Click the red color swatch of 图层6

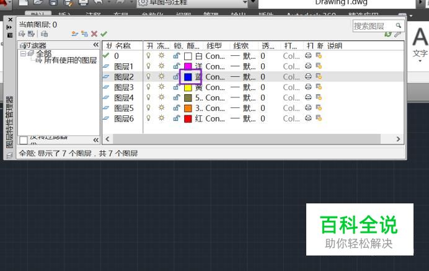coord(188,118)
